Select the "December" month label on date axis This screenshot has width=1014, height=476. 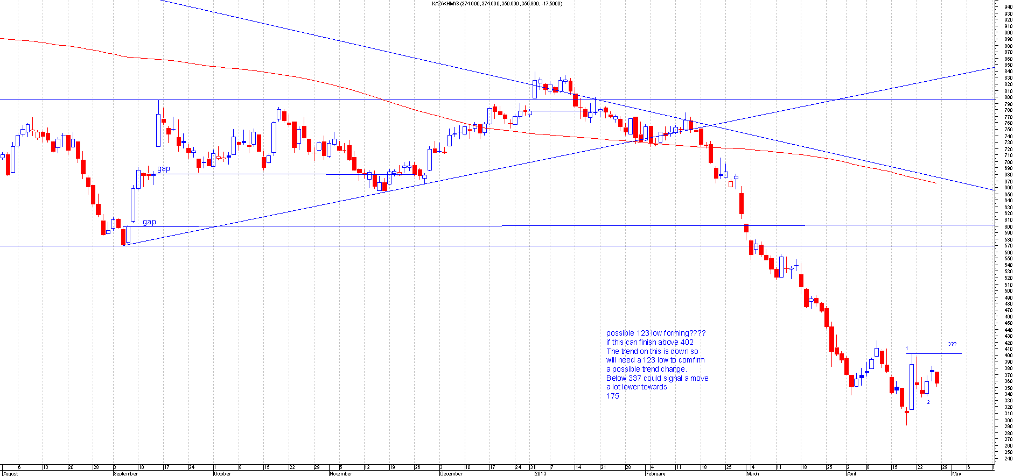coord(451,473)
